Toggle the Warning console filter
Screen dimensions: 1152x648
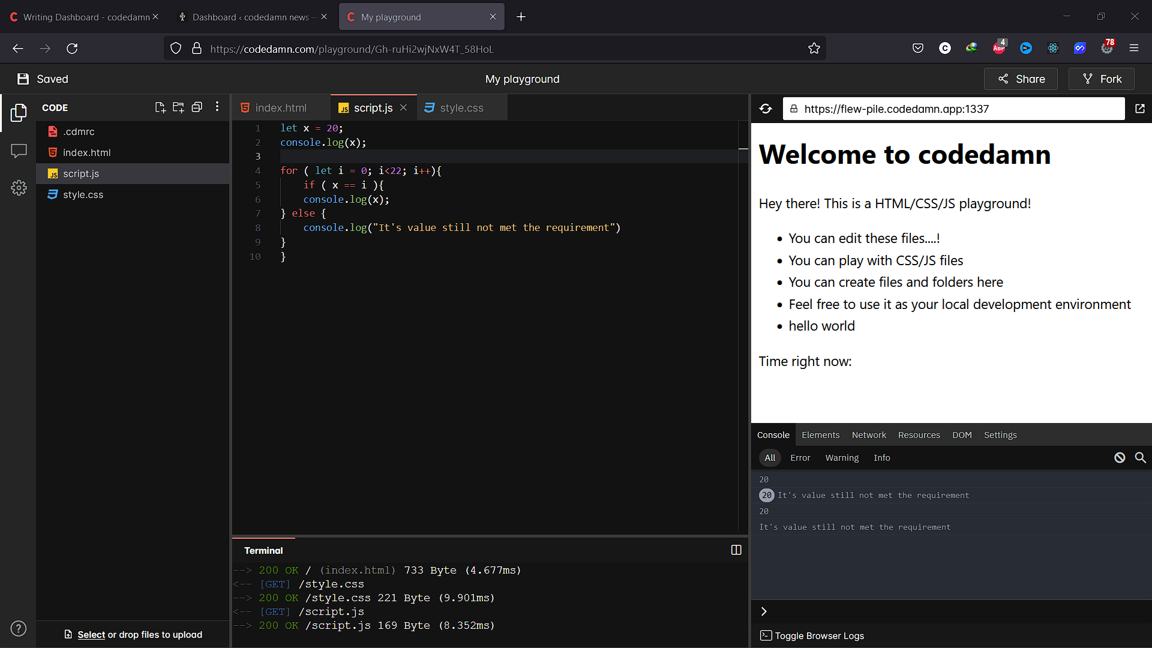click(842, 457)
